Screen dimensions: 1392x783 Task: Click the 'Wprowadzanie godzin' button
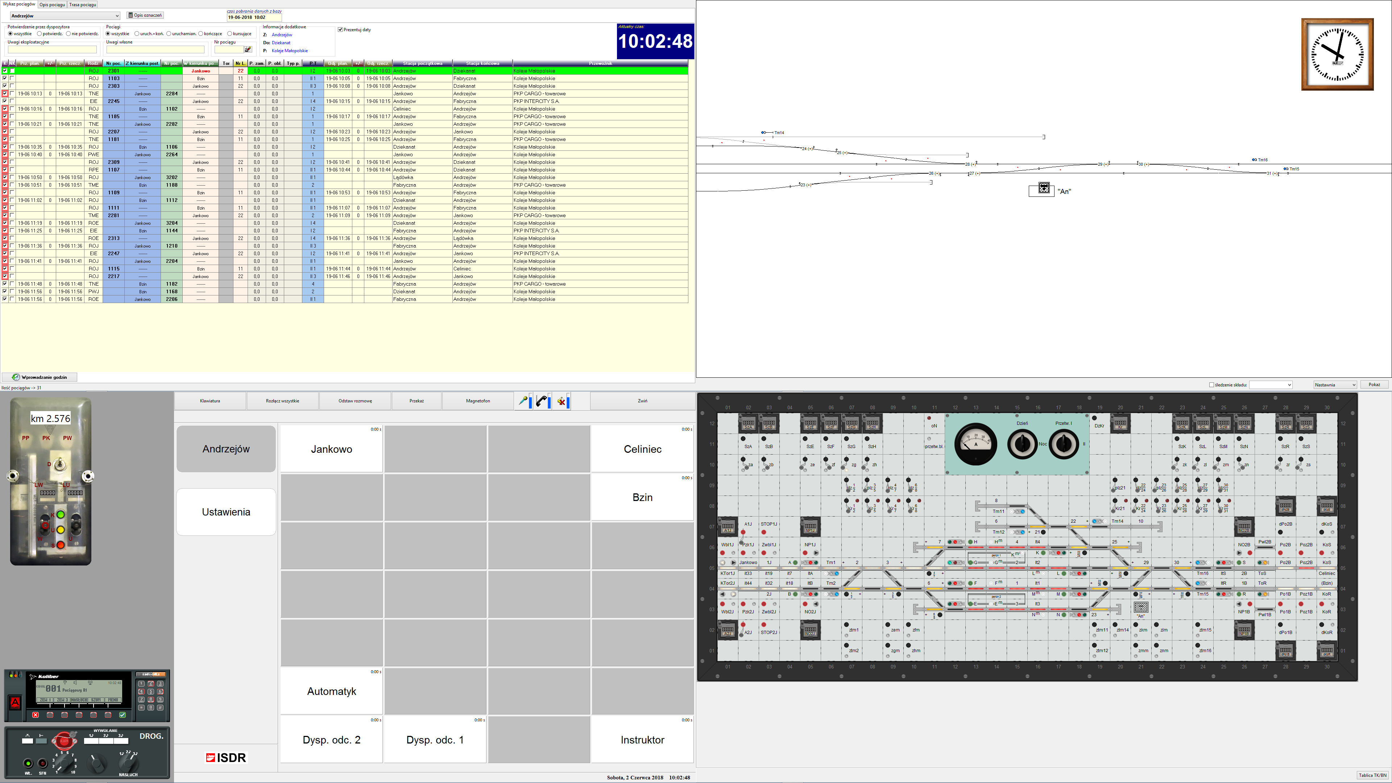click(40, 377)
